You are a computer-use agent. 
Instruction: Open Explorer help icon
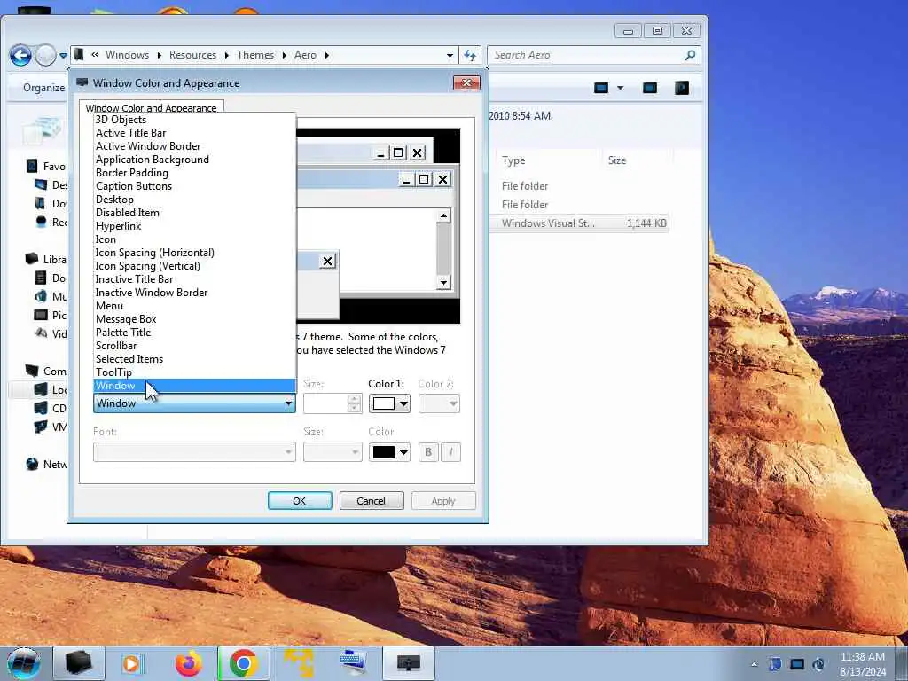[682, 88]
